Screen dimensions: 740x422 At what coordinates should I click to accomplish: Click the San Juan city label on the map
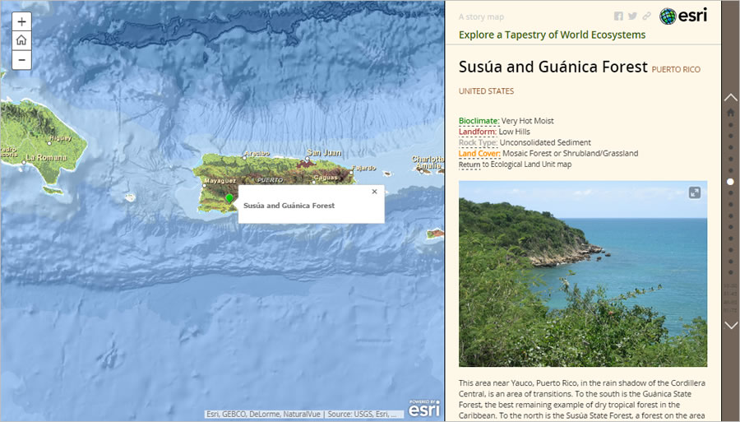click(x=324, y=152)
